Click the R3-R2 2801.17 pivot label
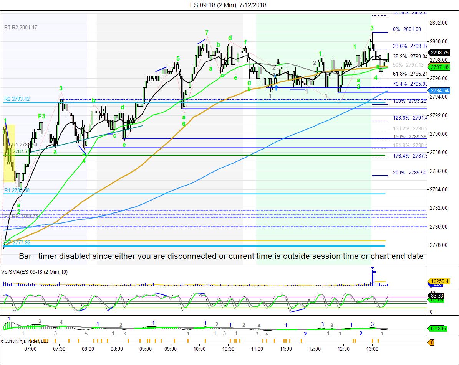Viewport: 459px width, 365px height. pos(20,28)
